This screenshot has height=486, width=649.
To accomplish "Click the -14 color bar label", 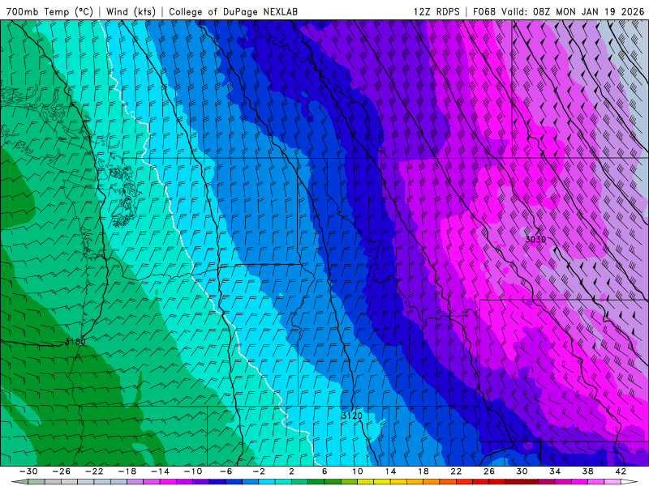I will pyautogui.click(x=160, y=471).
